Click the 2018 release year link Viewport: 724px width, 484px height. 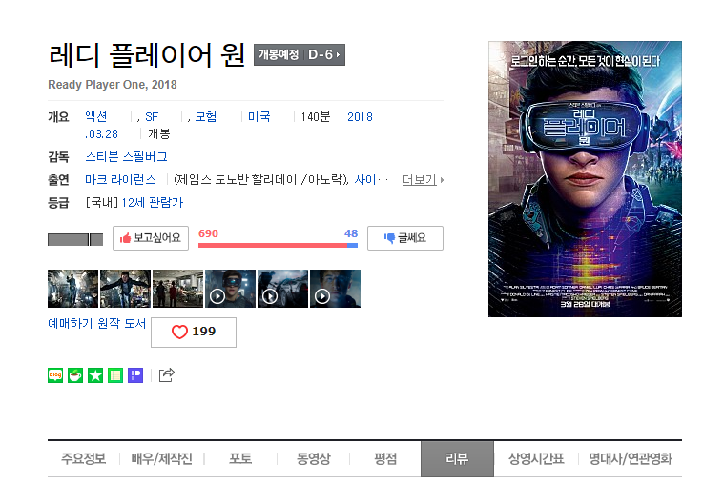coord(360,117)
